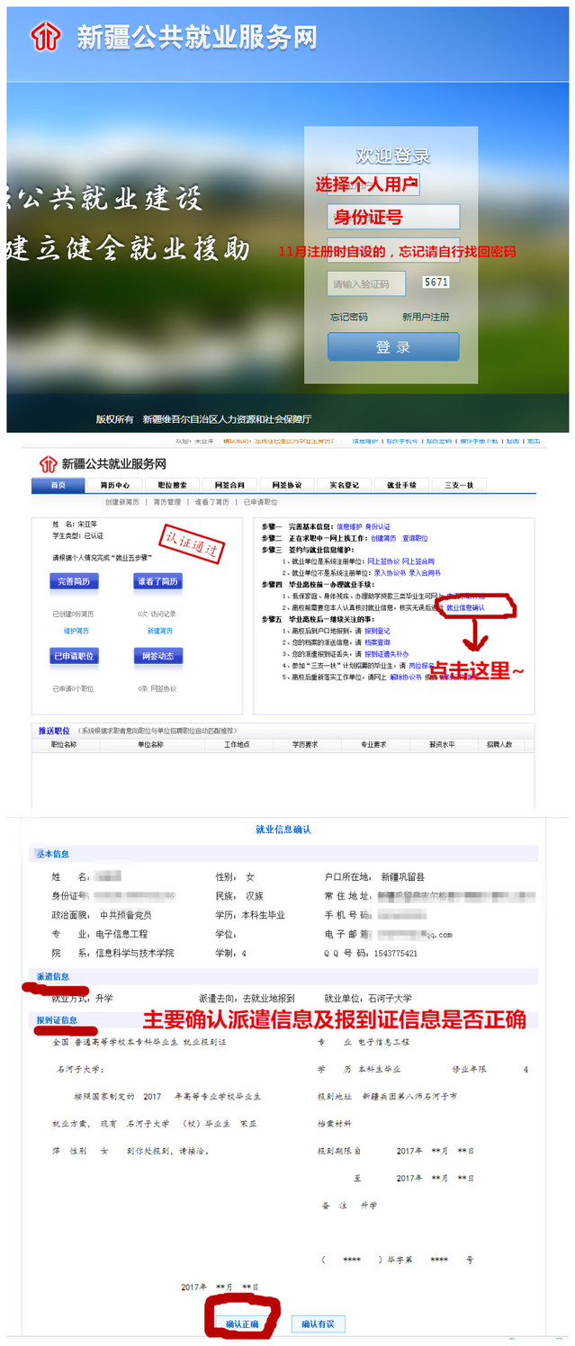The height and width of the screenshot is (1346, 575).
Task: Click the 基本信息 section heading
Action: 53,854
